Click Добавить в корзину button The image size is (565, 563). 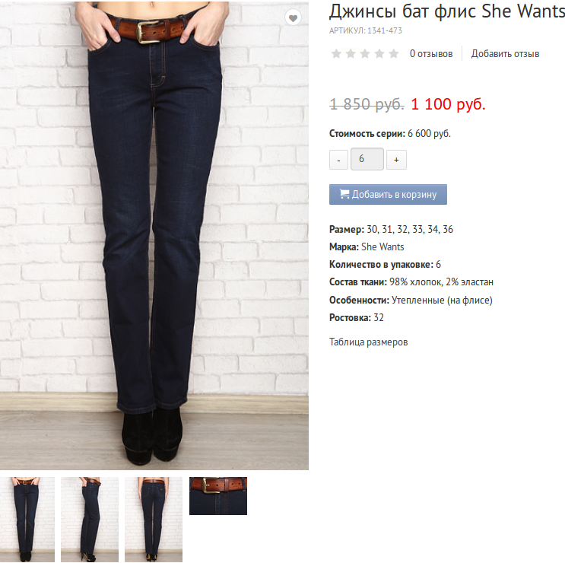point(388,194)
